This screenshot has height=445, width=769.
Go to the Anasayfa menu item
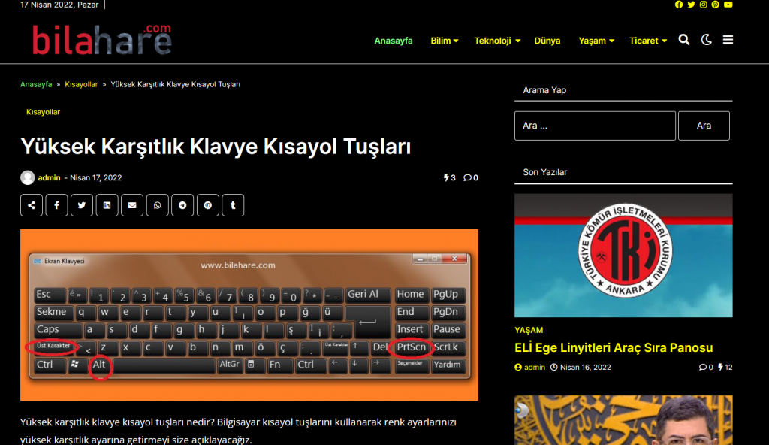(x=394, y=41)
